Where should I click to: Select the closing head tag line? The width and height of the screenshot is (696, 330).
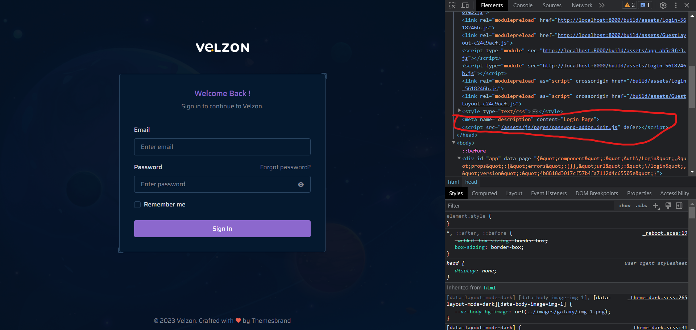pos(467,135)
